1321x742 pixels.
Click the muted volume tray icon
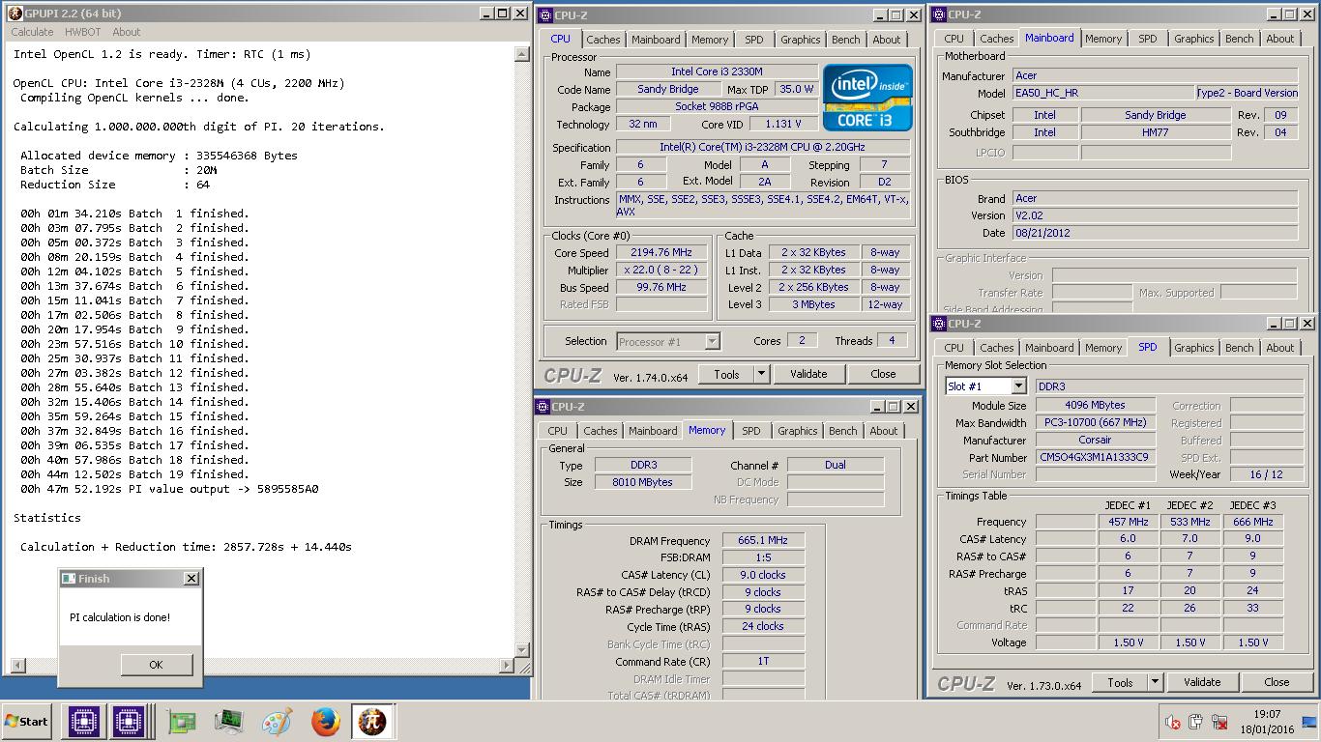(x=1172, y=721)
